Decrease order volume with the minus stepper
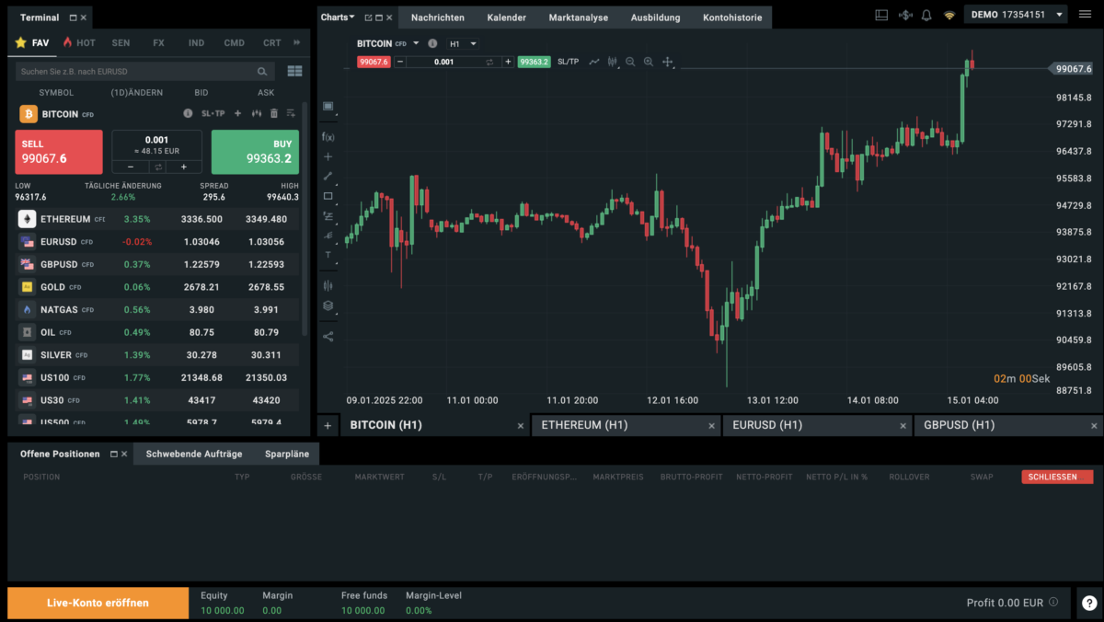 (129, 168)
